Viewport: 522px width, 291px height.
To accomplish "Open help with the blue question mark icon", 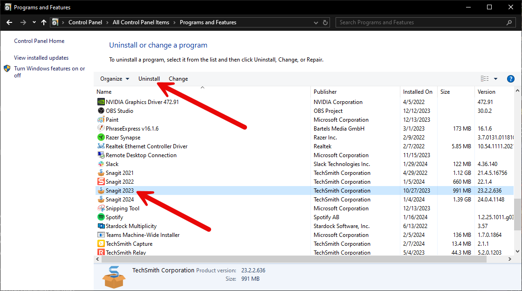I will click(x=510, y=79).
